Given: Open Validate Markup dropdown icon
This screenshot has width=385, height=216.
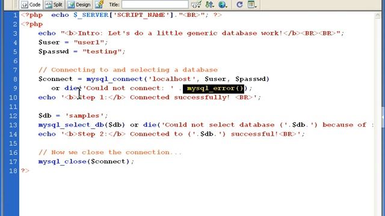Looking at the screenshot, I should pyautogui.click(x=197, y=4).
